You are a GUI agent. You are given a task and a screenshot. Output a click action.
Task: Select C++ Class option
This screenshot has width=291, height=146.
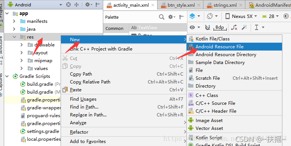tap(235, 95)
